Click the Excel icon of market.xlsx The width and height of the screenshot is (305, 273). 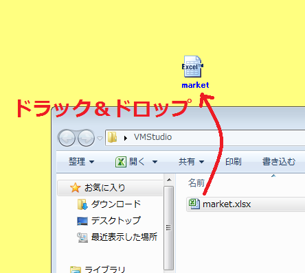coord(194,204)
